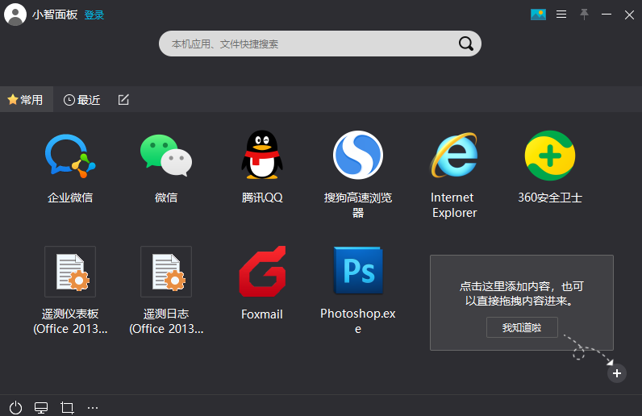Click the 小智面板 title text
The width and height of the screenshot is (642, 416).
pos(55,15)
